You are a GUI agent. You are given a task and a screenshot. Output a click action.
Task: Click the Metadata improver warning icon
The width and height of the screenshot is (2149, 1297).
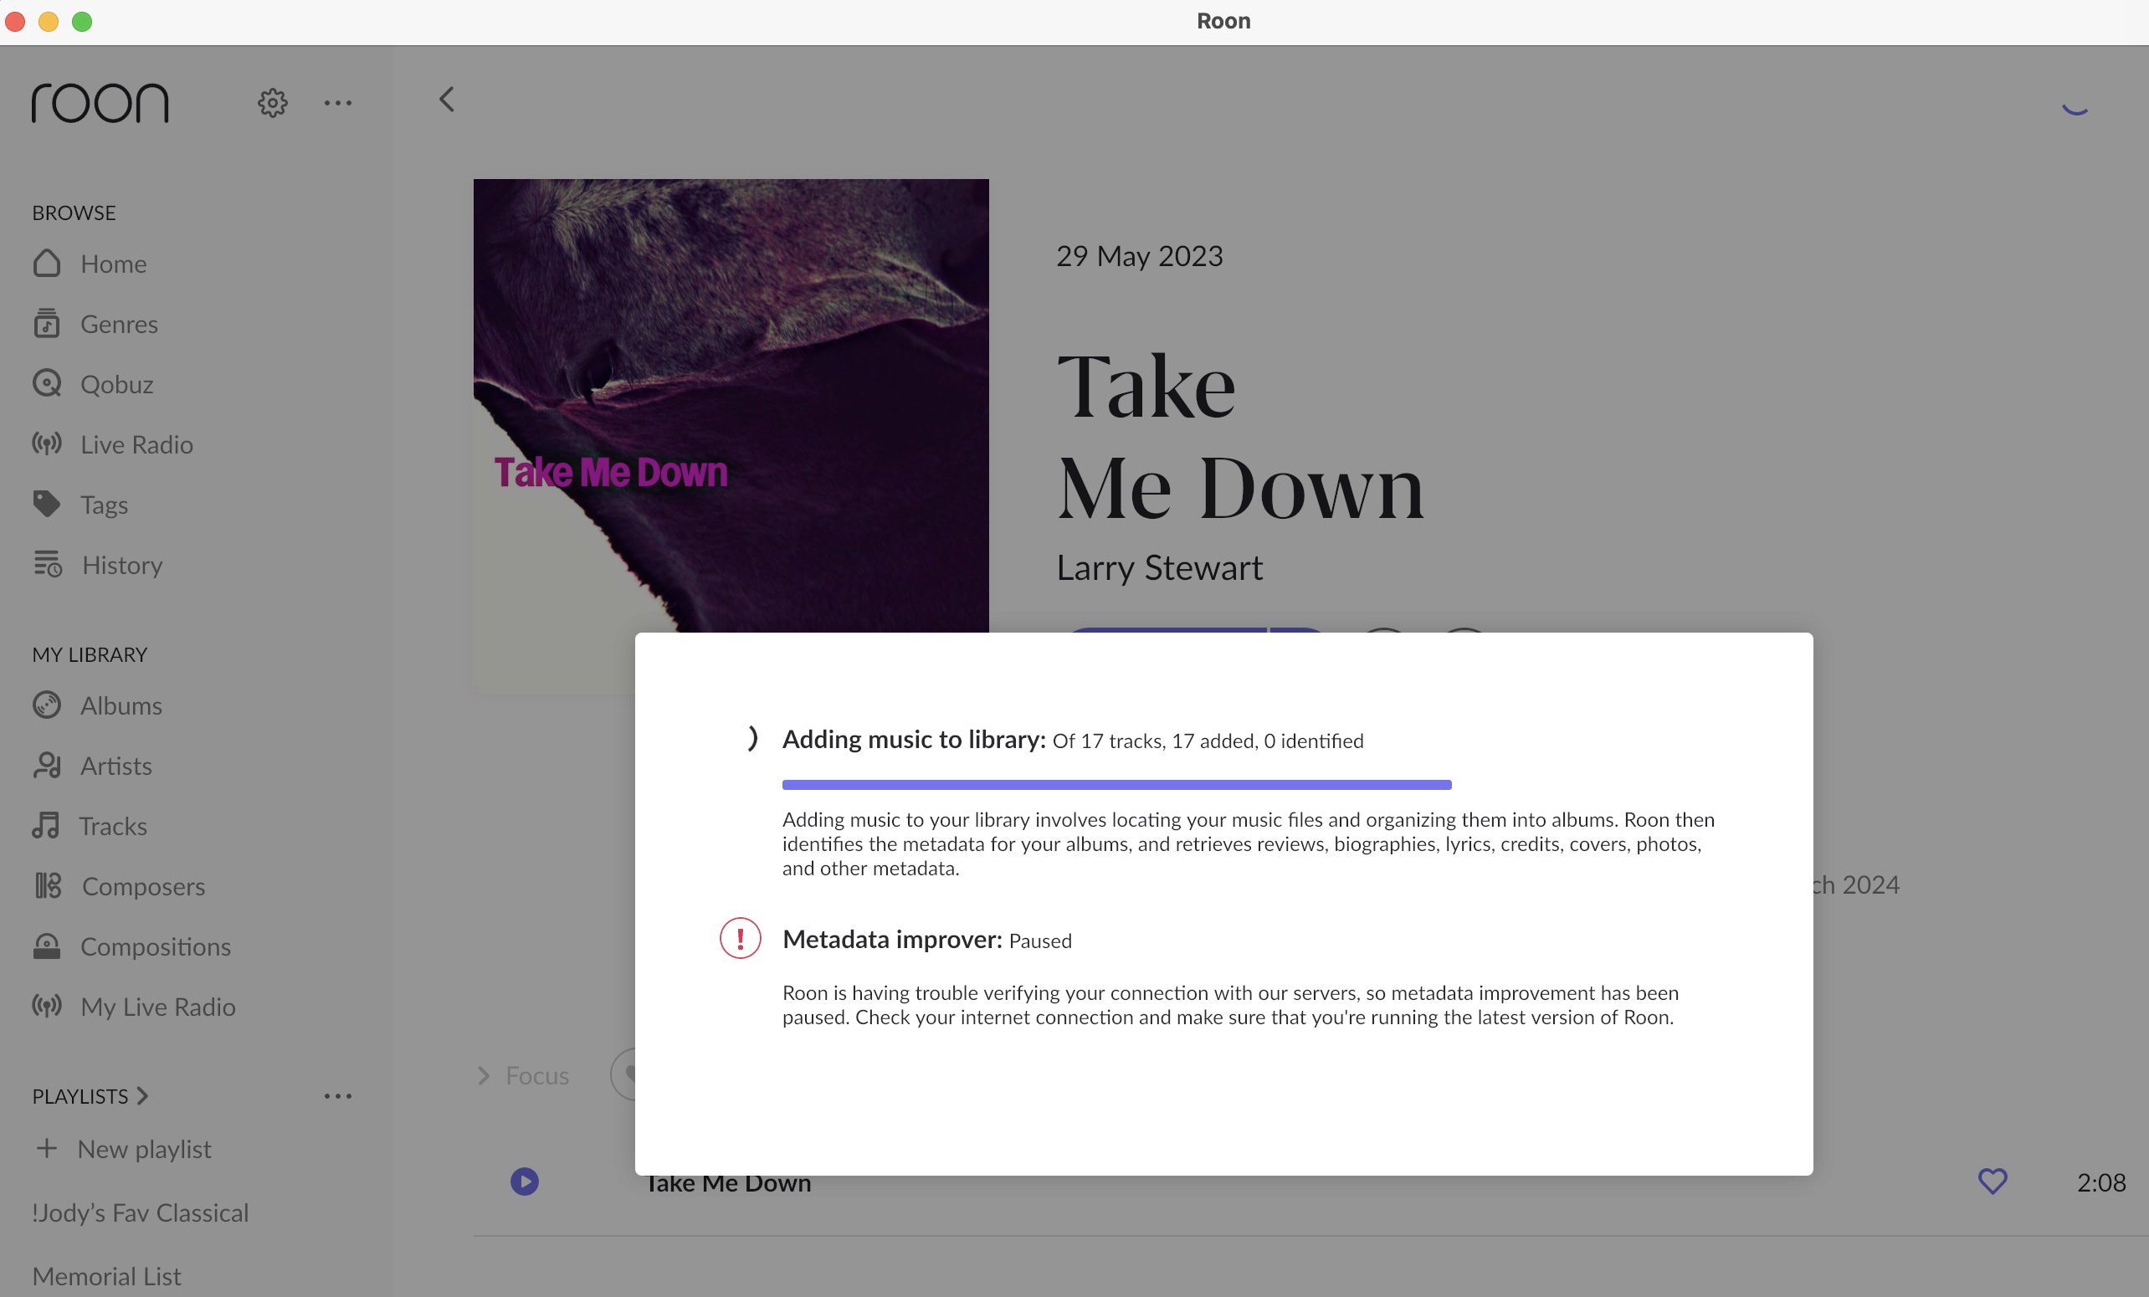pyautogui.click(x=741, y=939)
